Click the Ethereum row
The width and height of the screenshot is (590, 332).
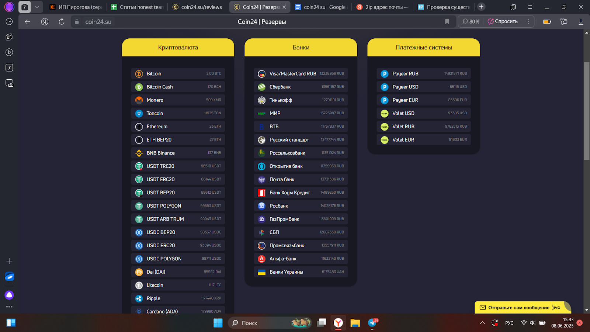[x=178, y=127]
